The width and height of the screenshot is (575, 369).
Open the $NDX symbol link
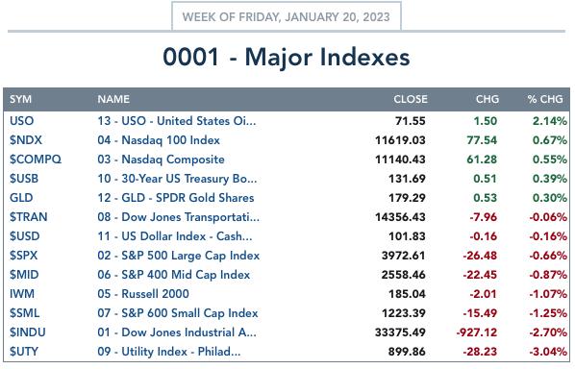tap(26, 140)
